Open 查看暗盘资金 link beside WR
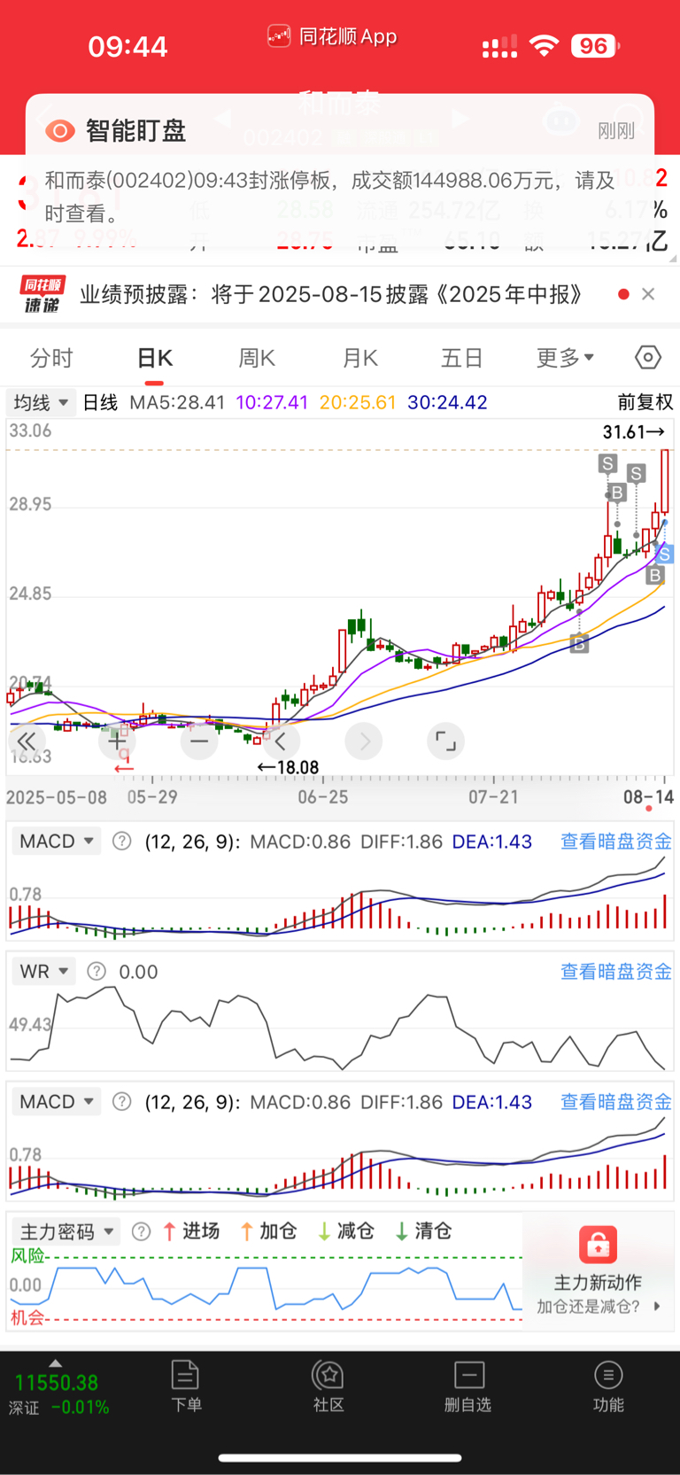Image resolution: width=680 pixels, height=1475 pixels. click(616, 972)
